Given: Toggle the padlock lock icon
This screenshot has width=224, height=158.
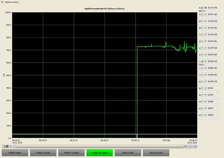Looking at the screenshot, I should (11, 146).
